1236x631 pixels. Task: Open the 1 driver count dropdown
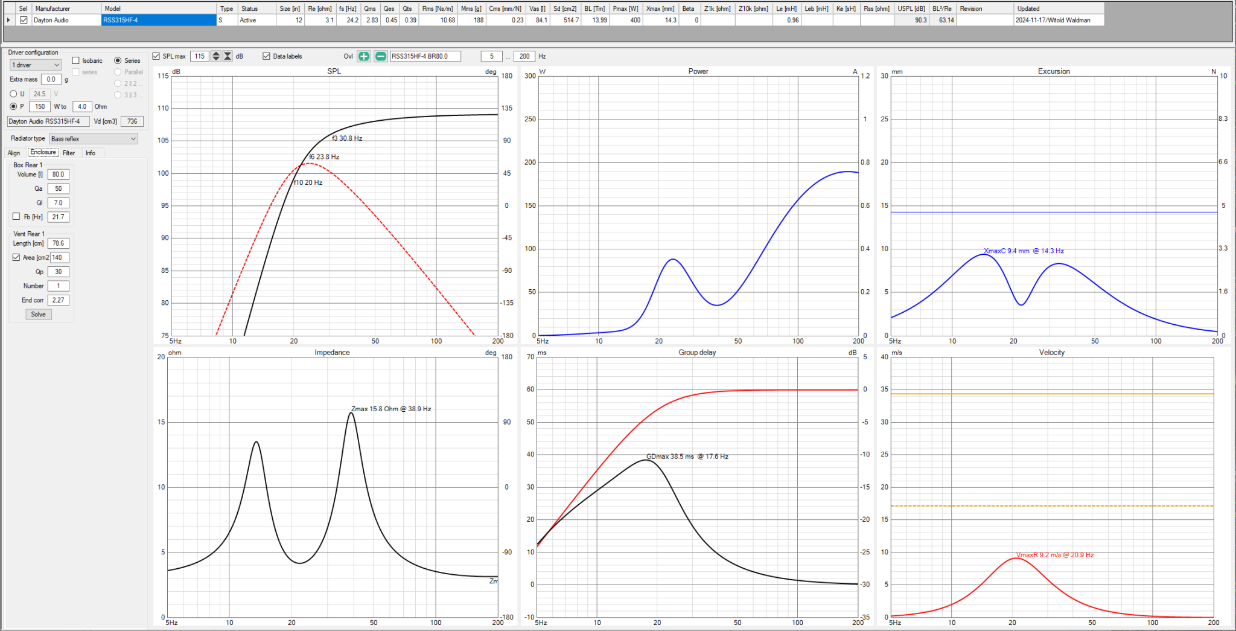coord(36,65)
